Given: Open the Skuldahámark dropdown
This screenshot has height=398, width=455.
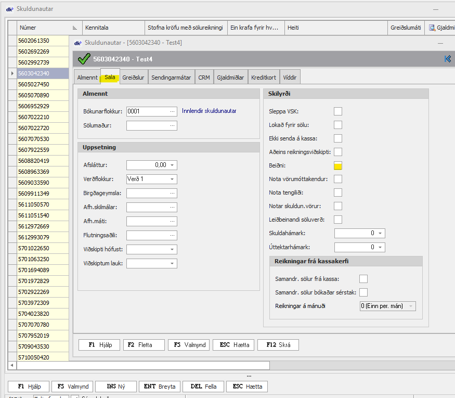Looking at the screenshot, I should (x=380, y=233).
